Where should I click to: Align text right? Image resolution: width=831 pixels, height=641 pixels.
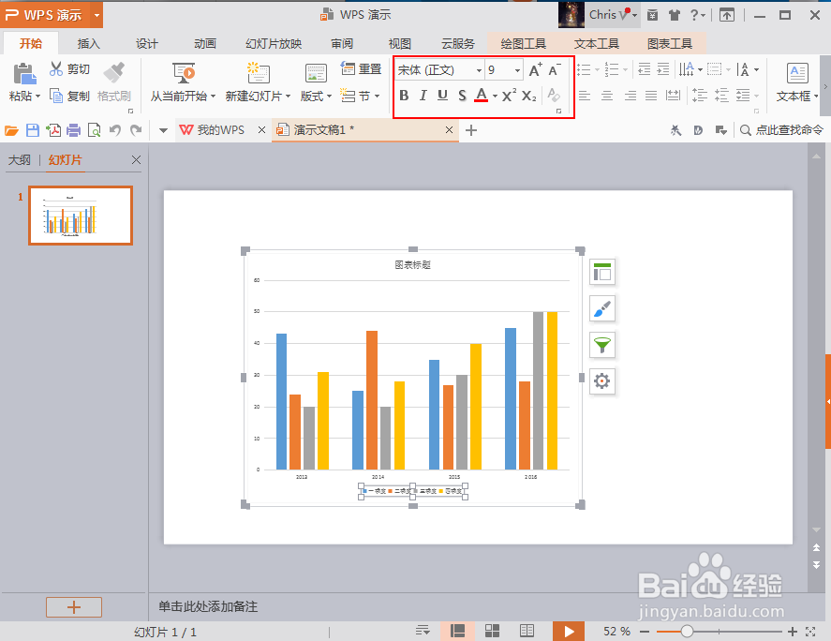pos(630,96)
